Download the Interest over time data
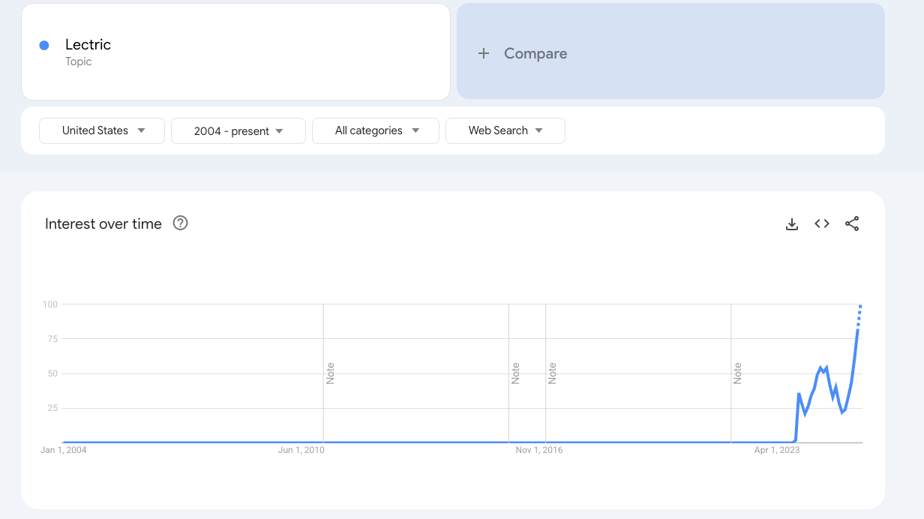Viewport: 924px width, 519px height. point(792,223)
